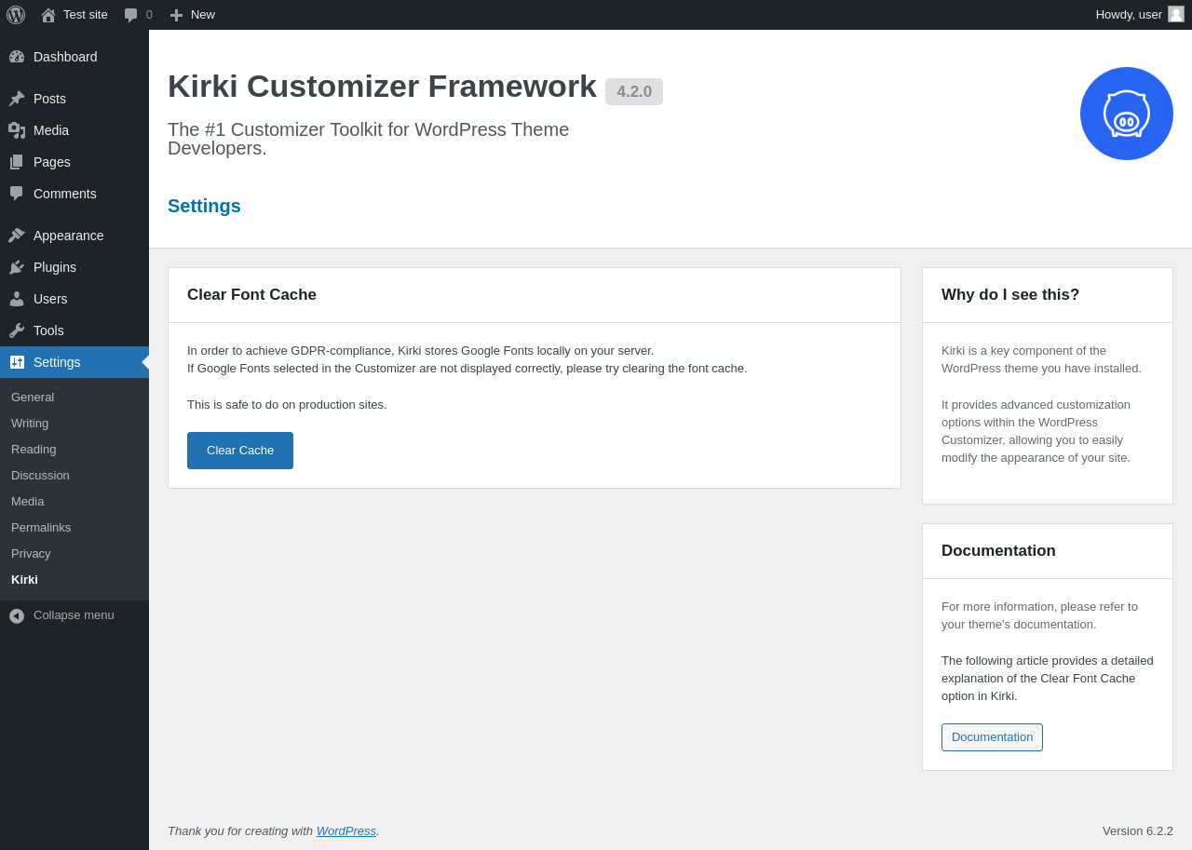The width and height of the screenshot is (1192, 850).
Task: Click the user avatar icon
Action: [1176, 14]
